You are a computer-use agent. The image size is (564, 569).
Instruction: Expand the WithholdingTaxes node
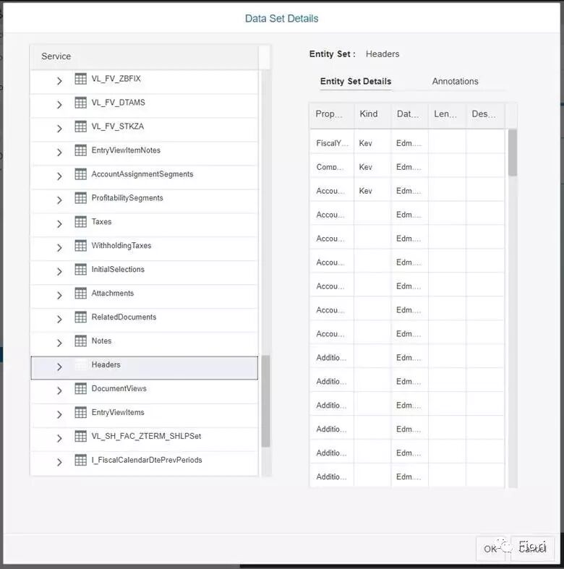[x=59, y=248]
